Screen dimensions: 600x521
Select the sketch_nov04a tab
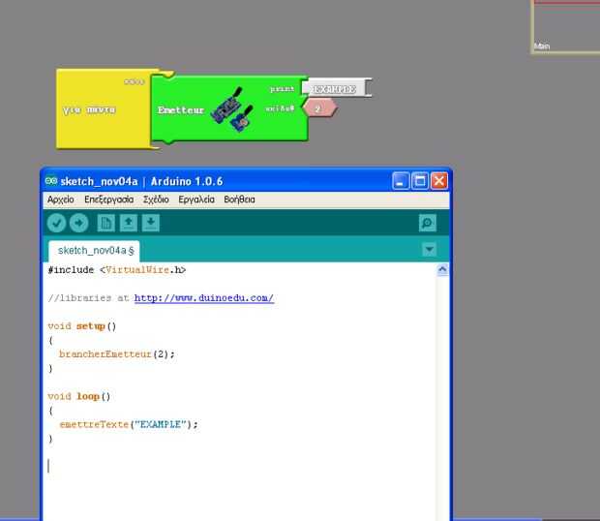[94, 251]
